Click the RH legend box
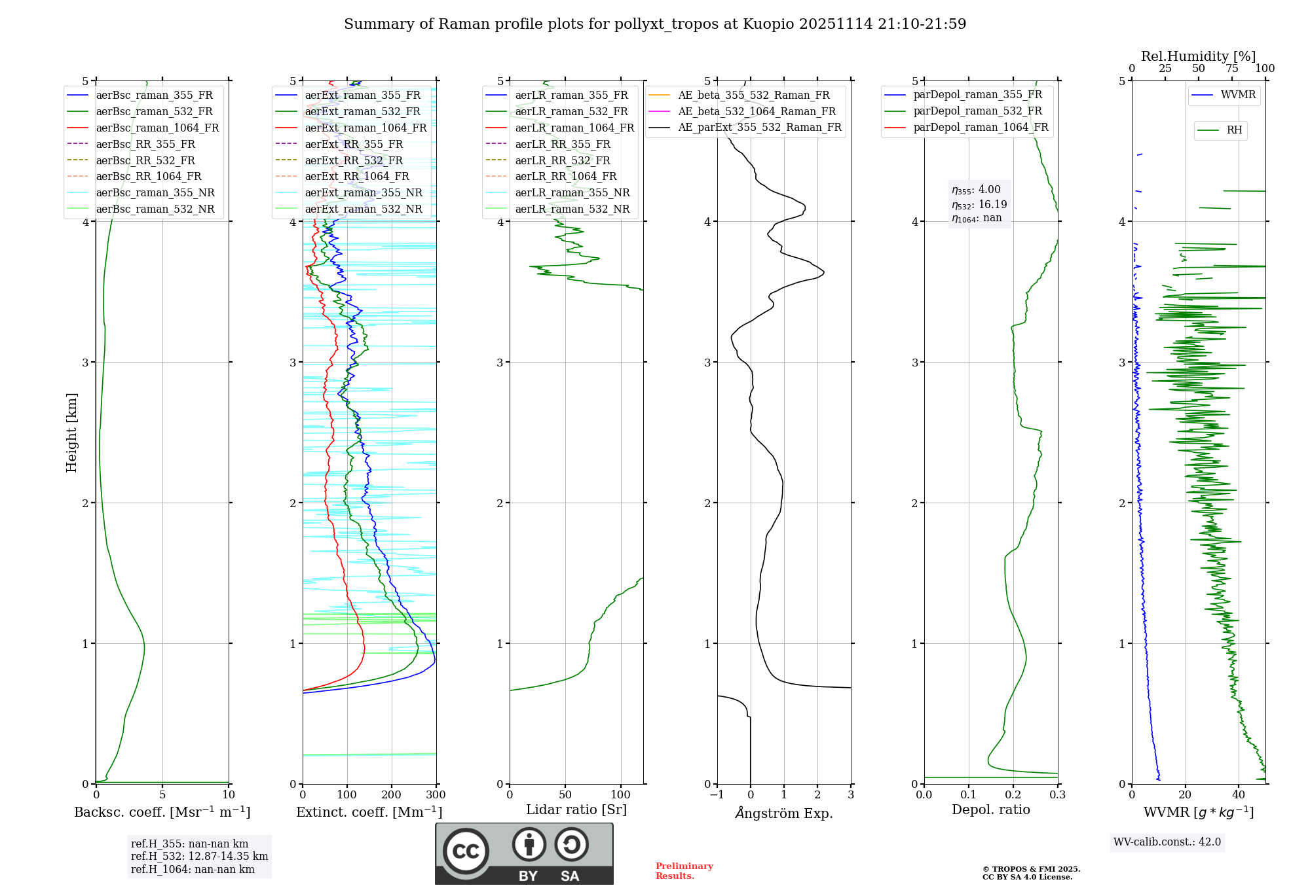1310x890 pixels. point(1220,130)
